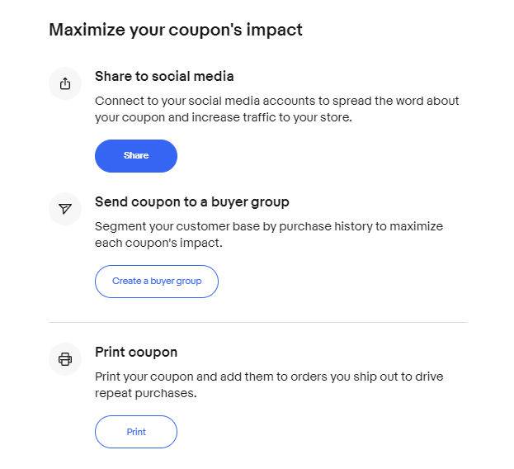Click the horizontal divider above Print coupon
This screenshot has height=469, width=514.
point(258,322)
